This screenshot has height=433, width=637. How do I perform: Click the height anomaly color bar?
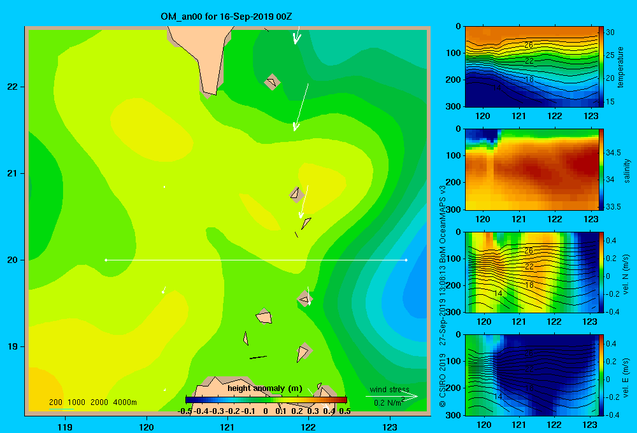tap(266, 400)
